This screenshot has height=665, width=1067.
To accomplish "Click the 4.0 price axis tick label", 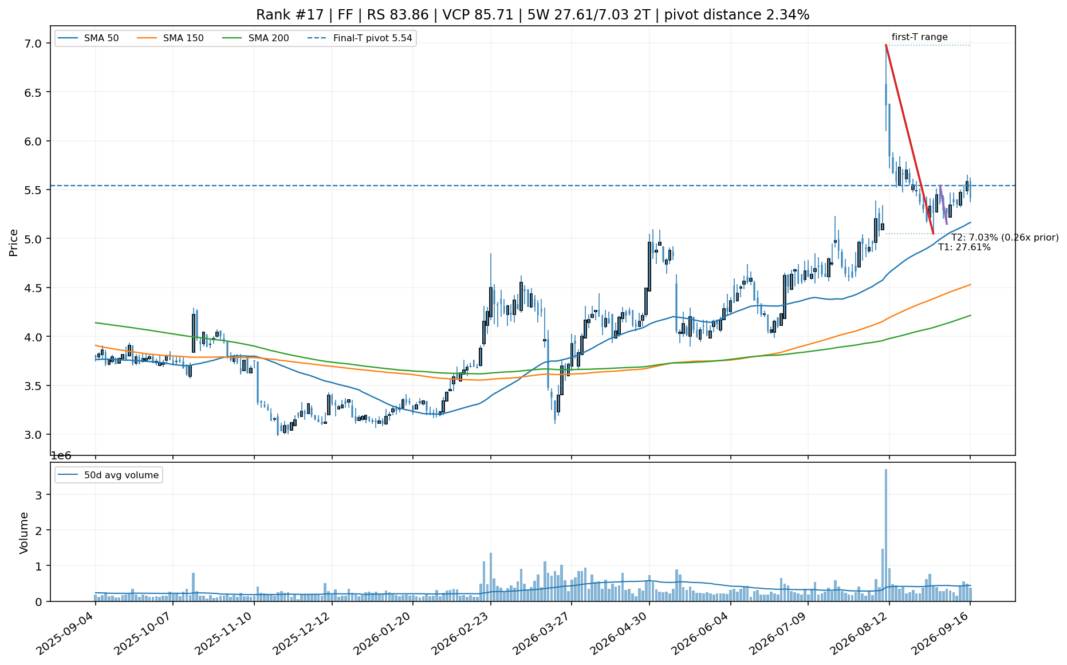I will (34, 337).
